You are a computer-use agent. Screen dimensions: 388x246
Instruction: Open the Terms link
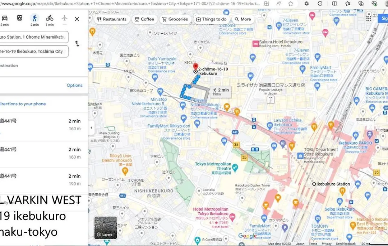313,244
